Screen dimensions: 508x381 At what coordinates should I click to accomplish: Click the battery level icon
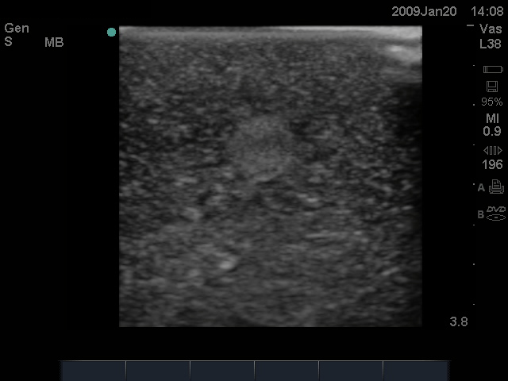tap(492, 70)
